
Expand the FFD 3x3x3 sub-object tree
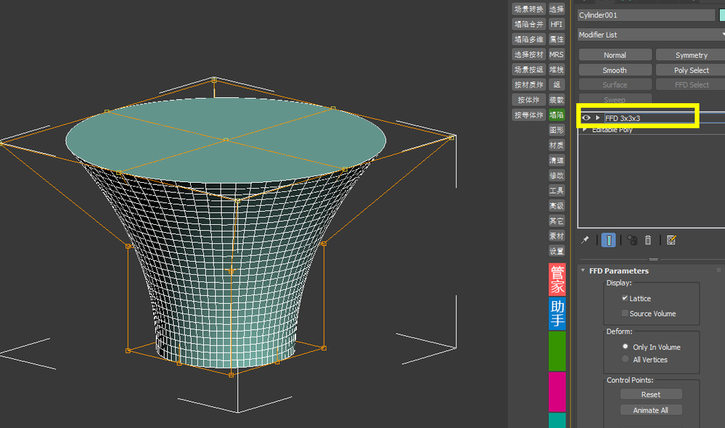point(598,118)
